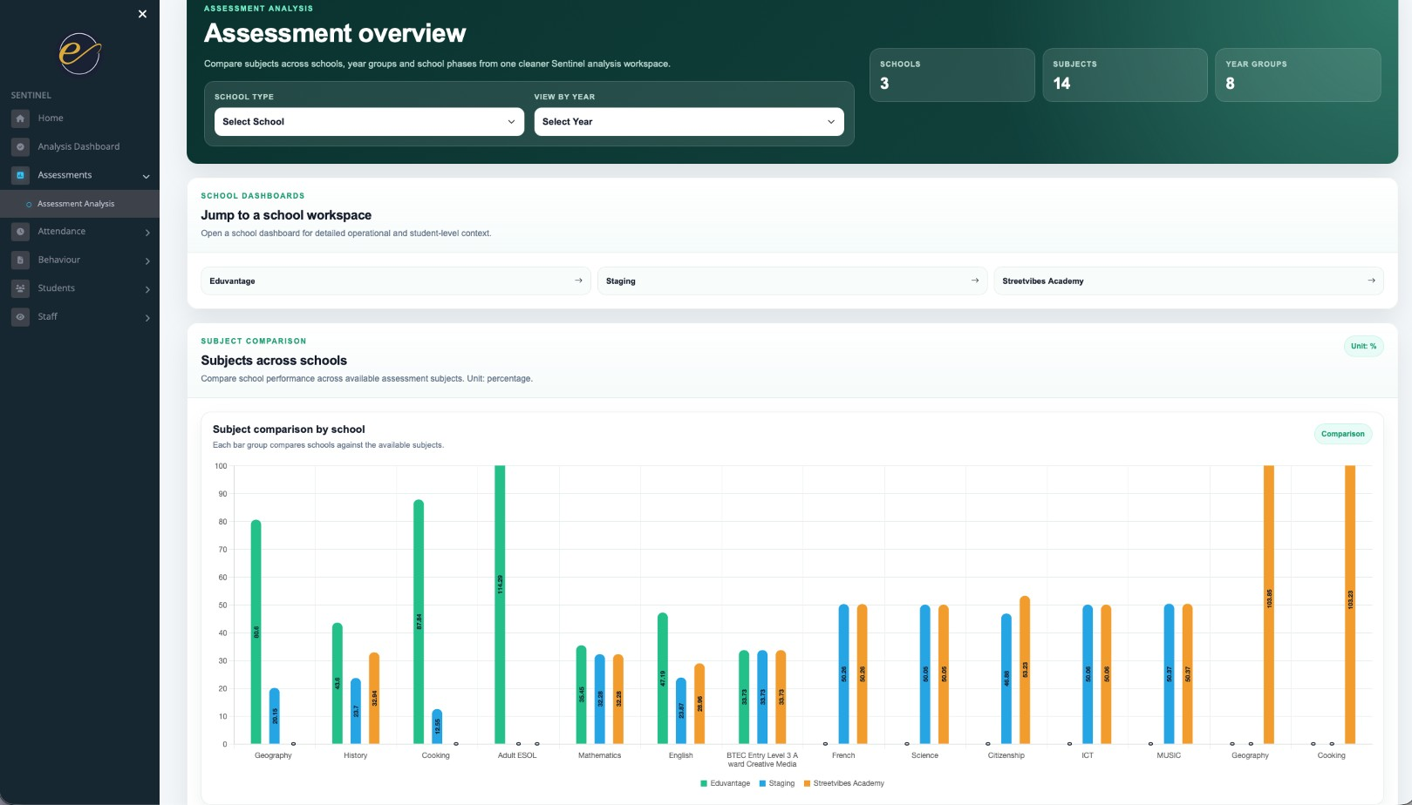
Task: Click the 'Assessment overview' title
Action: 335,33
